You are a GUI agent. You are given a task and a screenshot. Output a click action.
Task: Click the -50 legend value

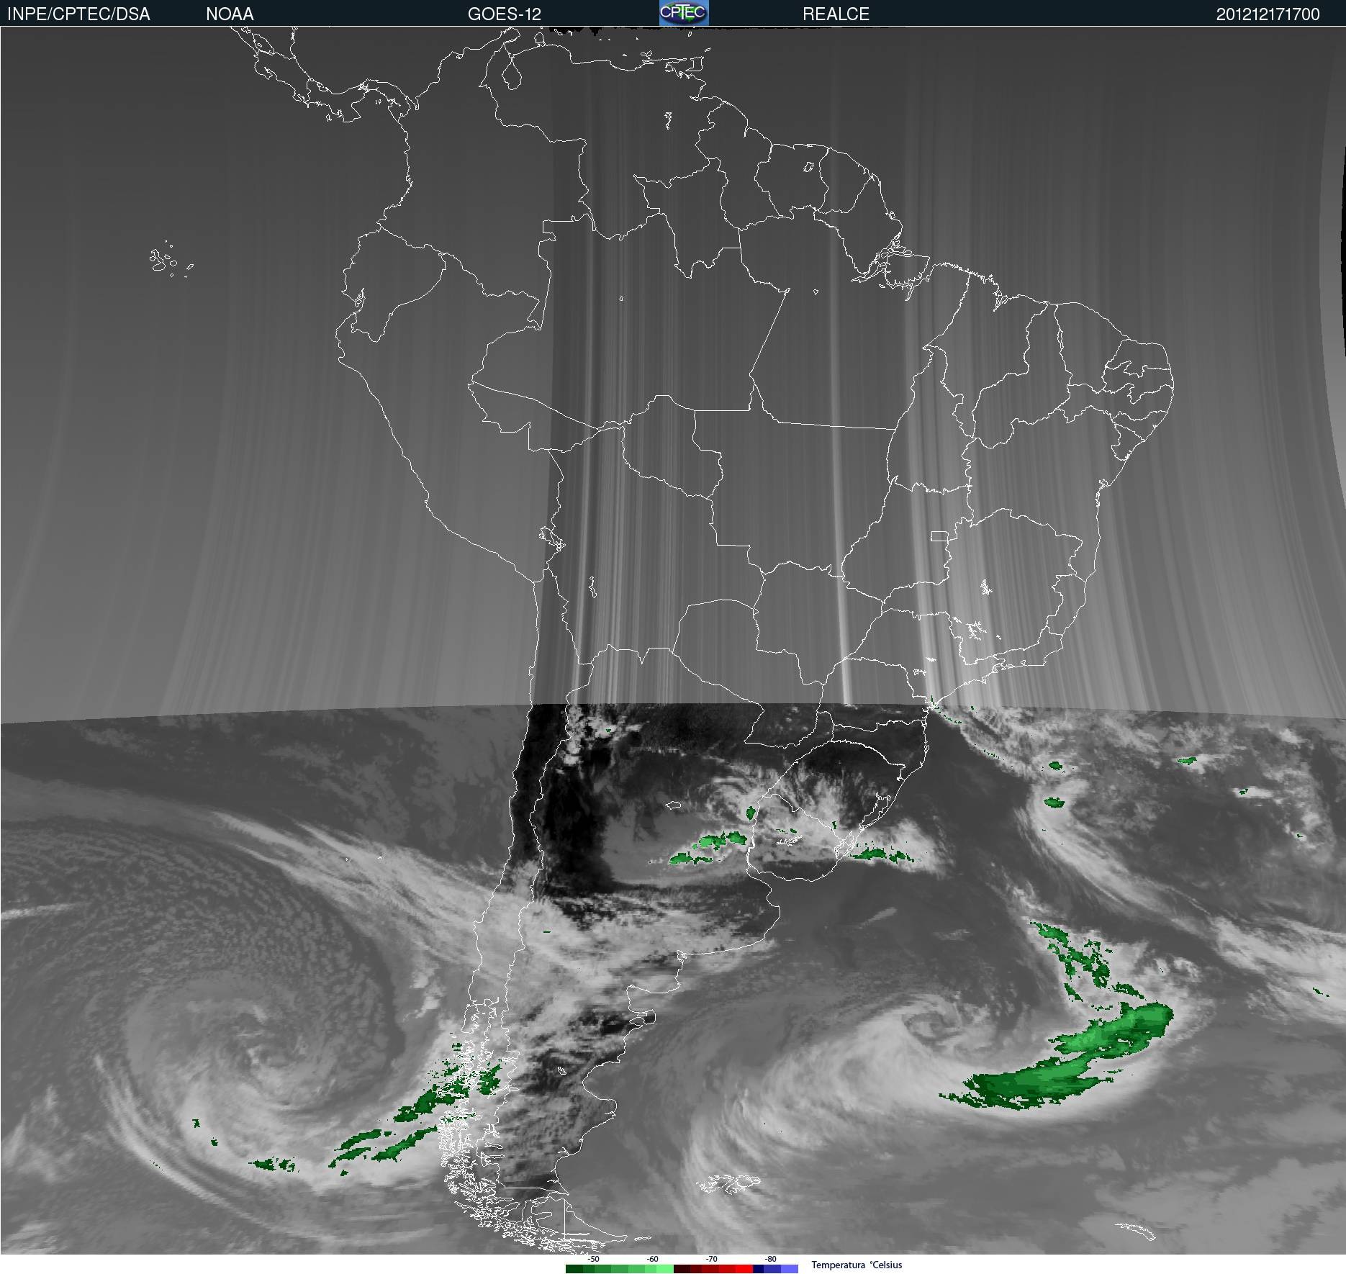tap(593, 1259)
